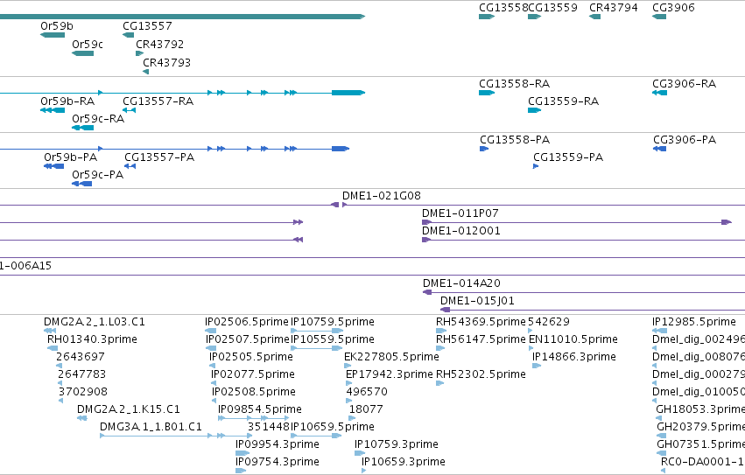Select the RH52302.5prime EST label
This screenshot has height=475, width=745.
481,374
